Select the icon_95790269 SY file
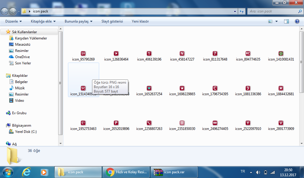The height and width of the screenshot is (178, 304). [x=83, y=56]
